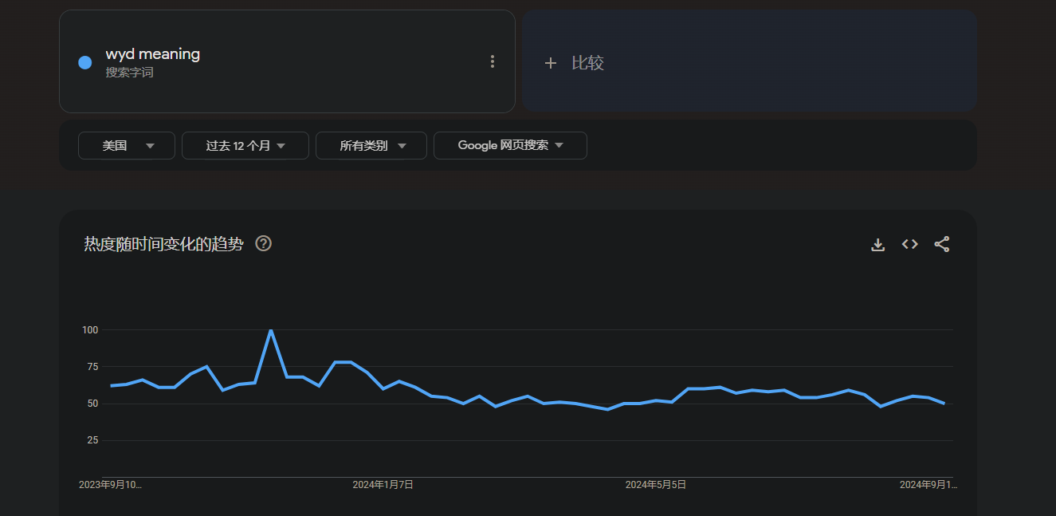Download the trend chart data as CSV
The image size is (1056, 516).
point(877,245)
